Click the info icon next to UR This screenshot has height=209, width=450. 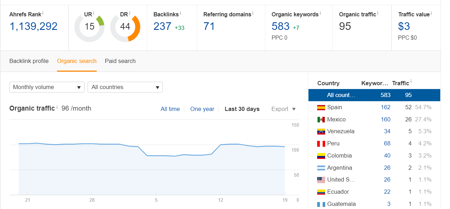94,13
